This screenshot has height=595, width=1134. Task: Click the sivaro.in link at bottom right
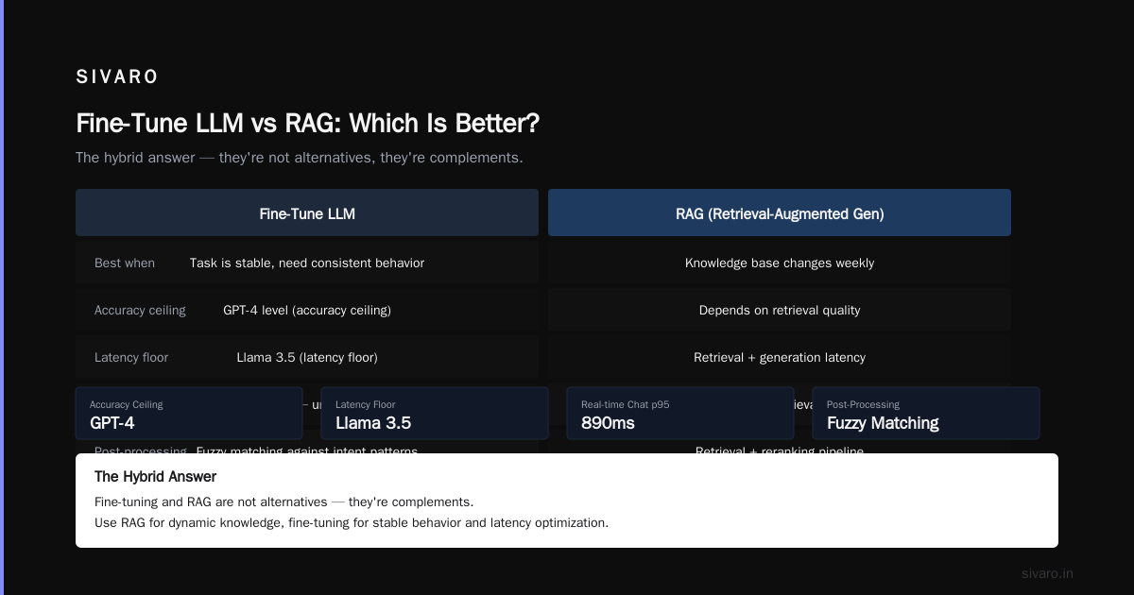click(1047, 573)
